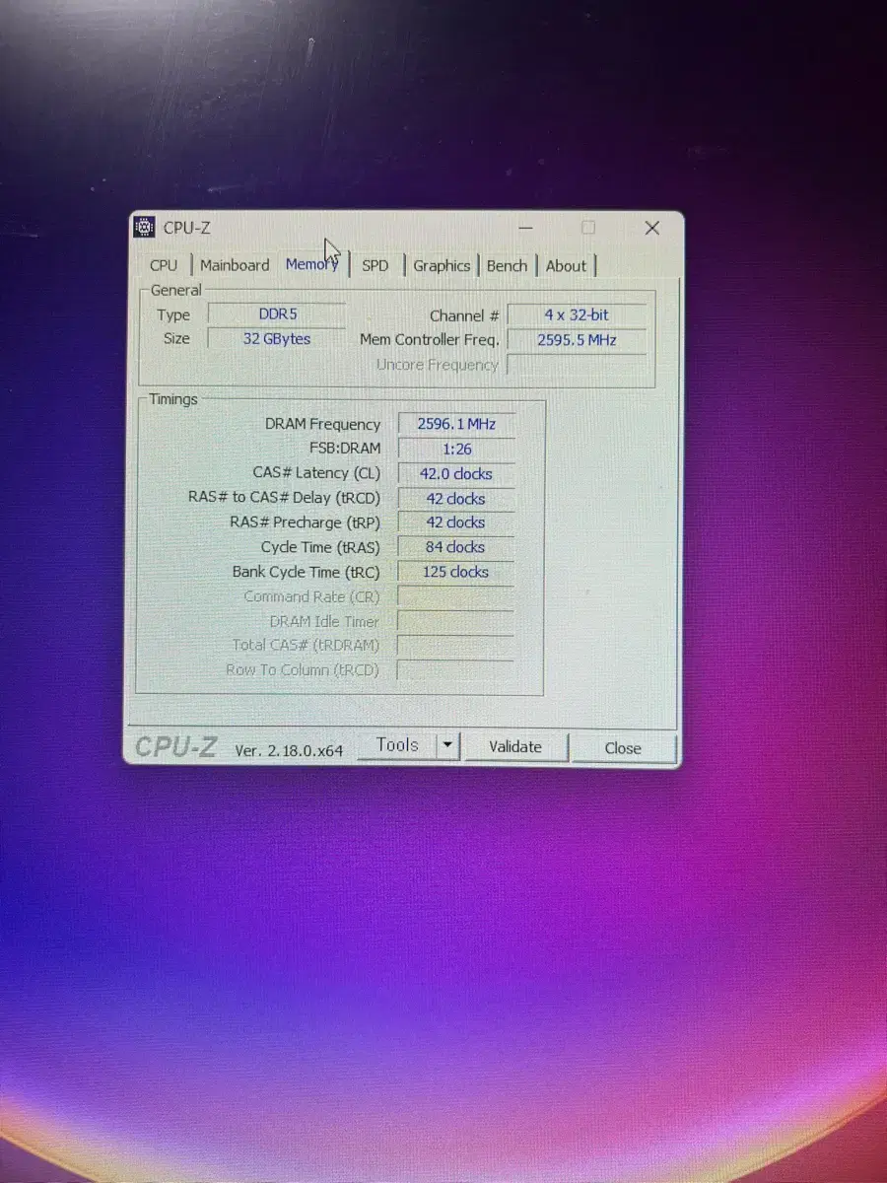
Task: Click the empty Row To Column field
Action: [456, 670]
